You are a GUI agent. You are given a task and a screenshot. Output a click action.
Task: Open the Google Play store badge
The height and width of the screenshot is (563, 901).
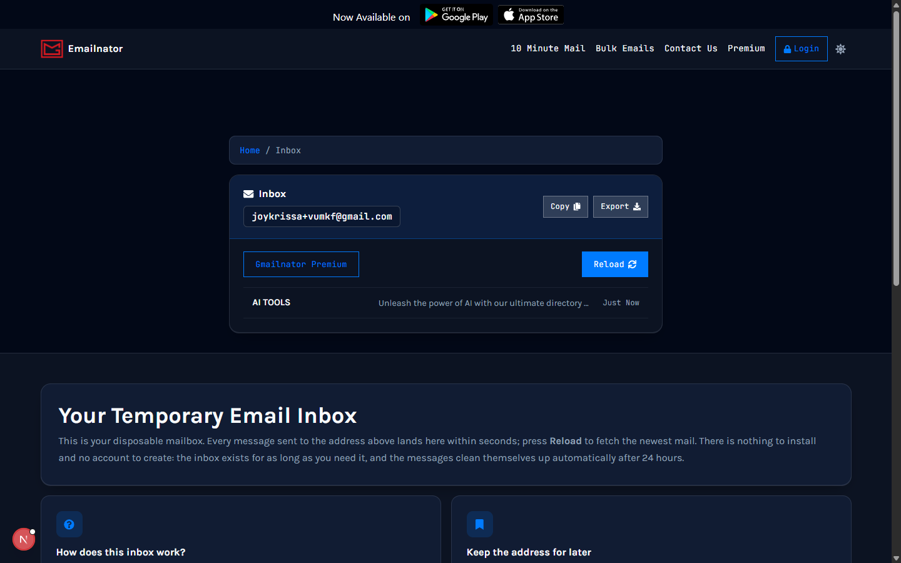click(x=456, y=15)
